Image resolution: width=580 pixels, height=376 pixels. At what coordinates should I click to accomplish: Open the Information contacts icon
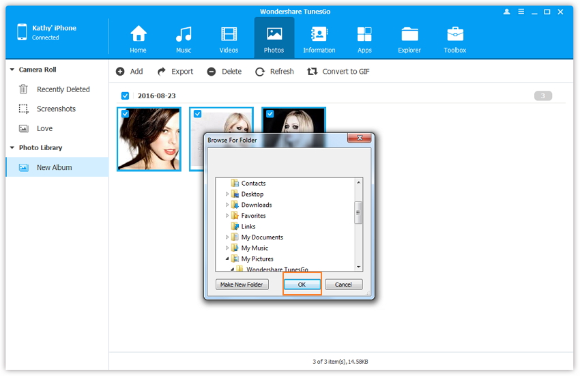pyautogui.click(x=319, y=34)
